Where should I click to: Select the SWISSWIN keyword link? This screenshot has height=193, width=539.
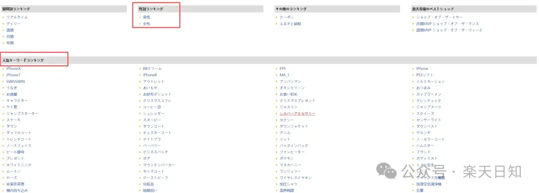pos(15,81)
